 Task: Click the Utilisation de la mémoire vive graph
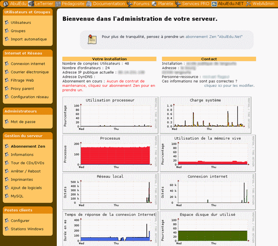coord(208,153)
